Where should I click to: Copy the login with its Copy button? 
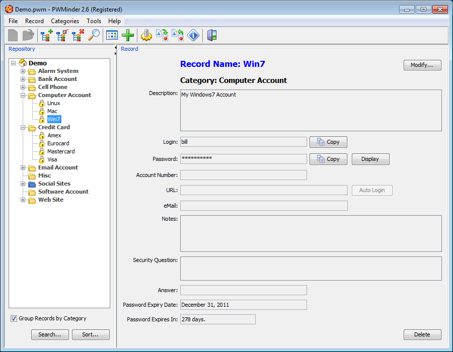[328, 142]
